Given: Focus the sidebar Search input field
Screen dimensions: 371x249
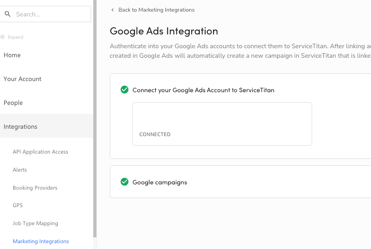Looking at the screenshot, I should pos(50,14).
